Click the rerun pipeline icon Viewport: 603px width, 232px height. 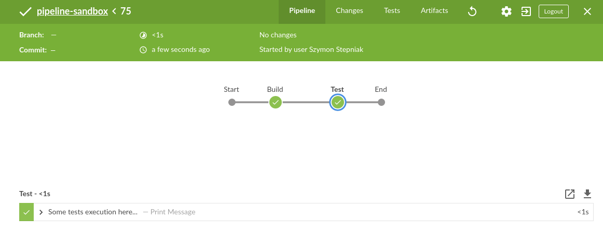472,11
